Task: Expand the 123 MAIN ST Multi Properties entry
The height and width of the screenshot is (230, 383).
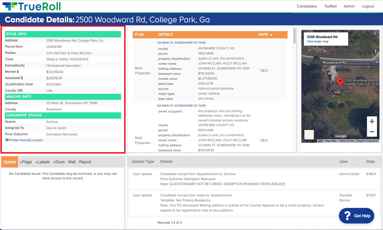Action: pyautogui.click(x=181, y=43)
